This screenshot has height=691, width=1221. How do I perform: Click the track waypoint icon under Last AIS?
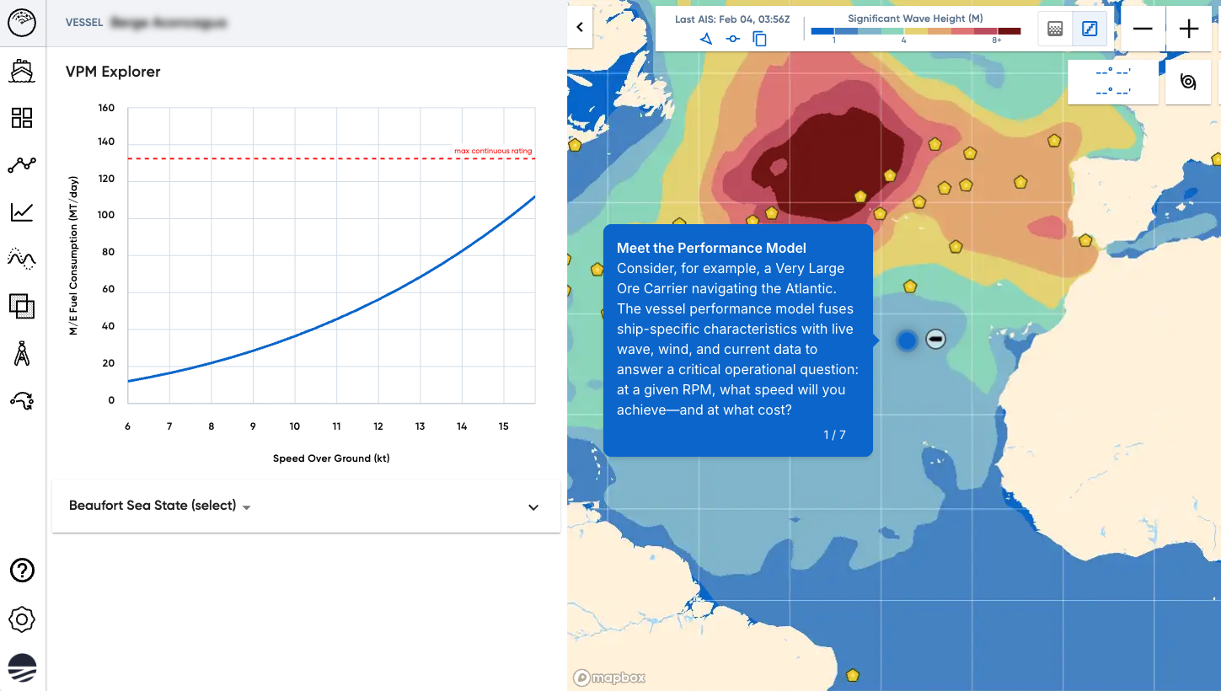coord(733,39)
